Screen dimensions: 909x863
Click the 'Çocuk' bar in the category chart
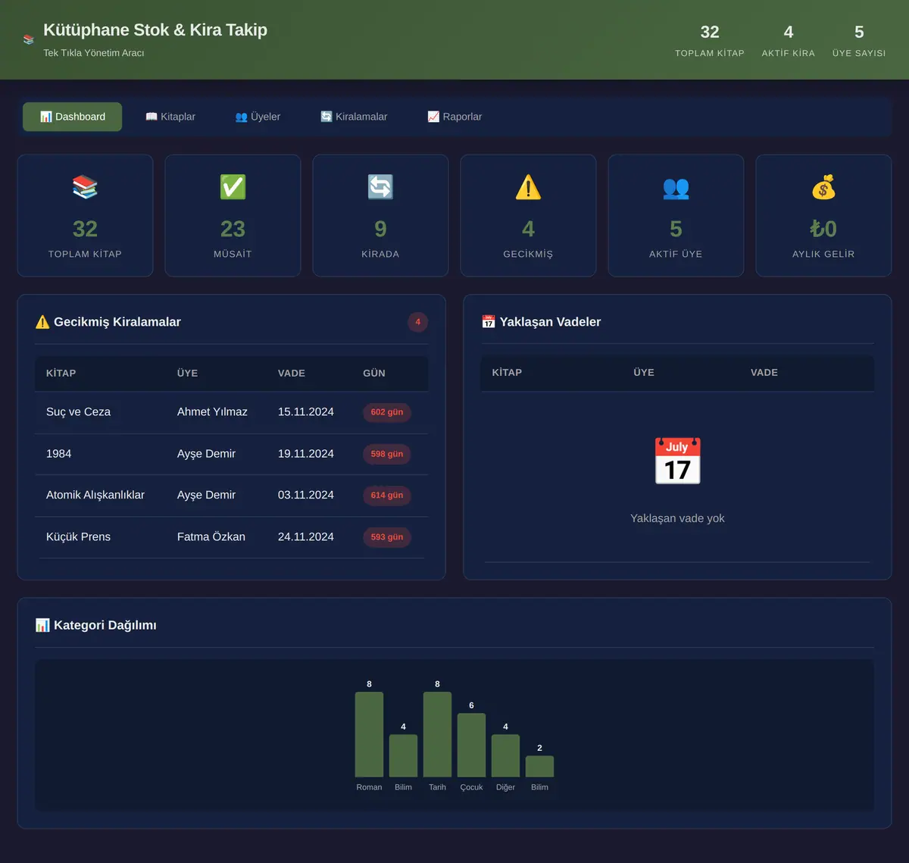[x=471, y=745]
